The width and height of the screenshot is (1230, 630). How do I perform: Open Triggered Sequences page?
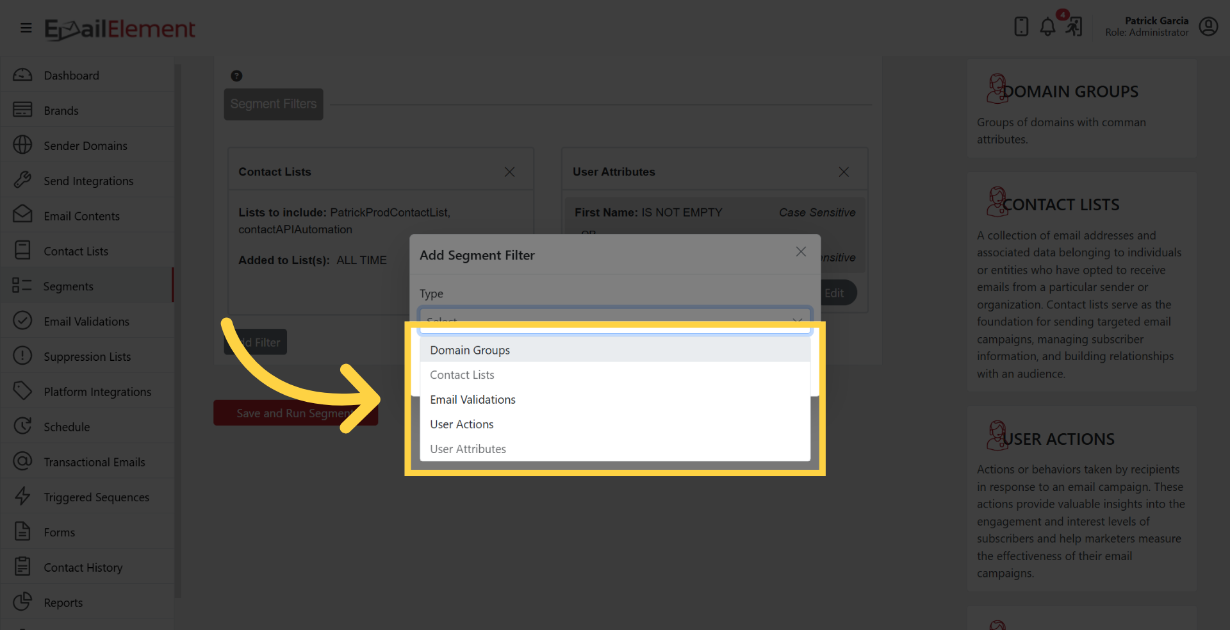[96, 497]
